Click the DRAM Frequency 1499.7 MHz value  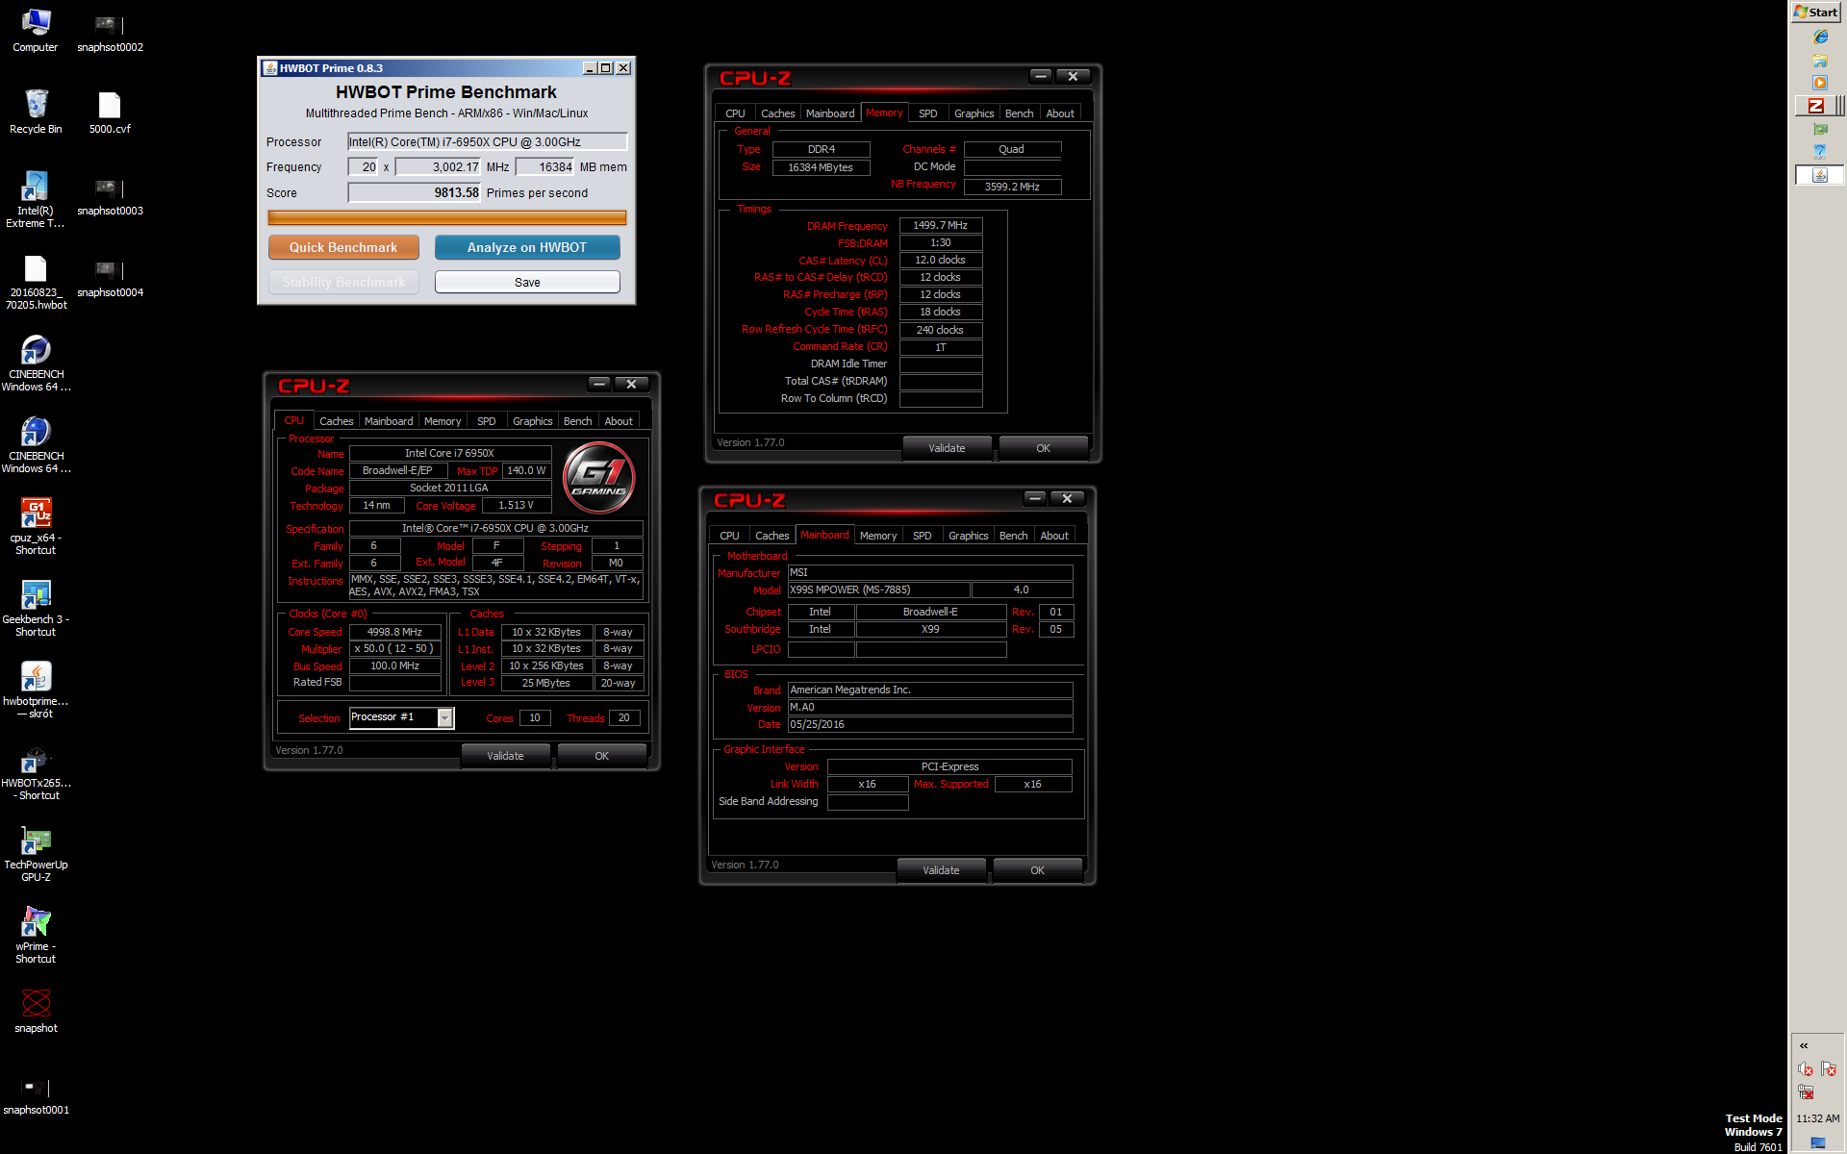coord(940,225)
